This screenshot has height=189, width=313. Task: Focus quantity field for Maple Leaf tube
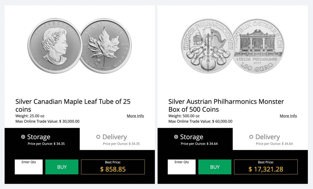tap(29, 168)
